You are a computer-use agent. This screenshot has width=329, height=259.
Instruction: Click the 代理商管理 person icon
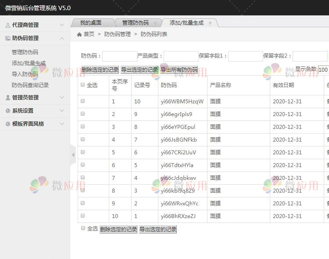coord(8,25)
